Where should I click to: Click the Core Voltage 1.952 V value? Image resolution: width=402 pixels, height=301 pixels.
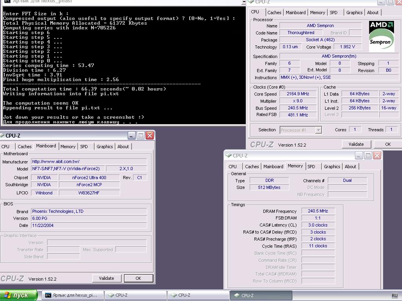coord(347,47)
